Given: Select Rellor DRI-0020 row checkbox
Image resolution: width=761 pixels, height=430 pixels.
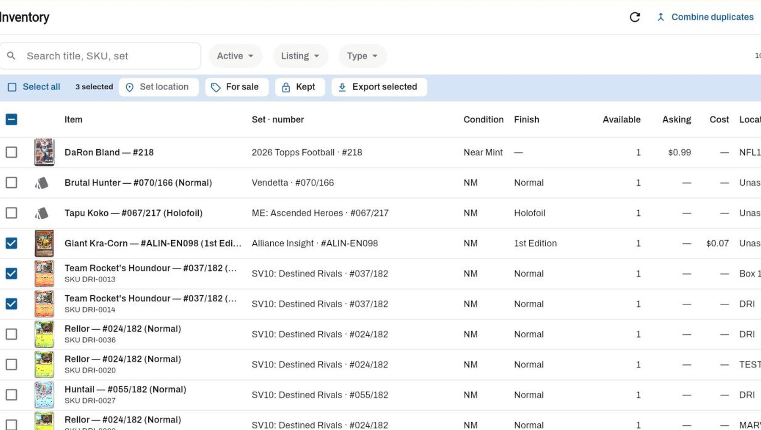Looking at the screenshot, I should [x=11, y=364].
